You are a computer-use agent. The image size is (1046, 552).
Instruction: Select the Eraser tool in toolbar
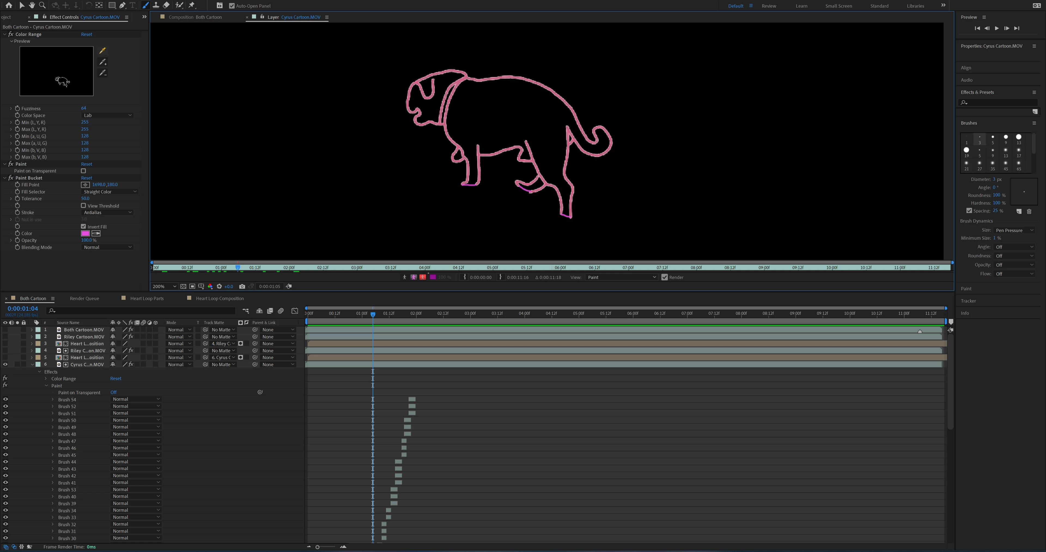pos(166,5)
